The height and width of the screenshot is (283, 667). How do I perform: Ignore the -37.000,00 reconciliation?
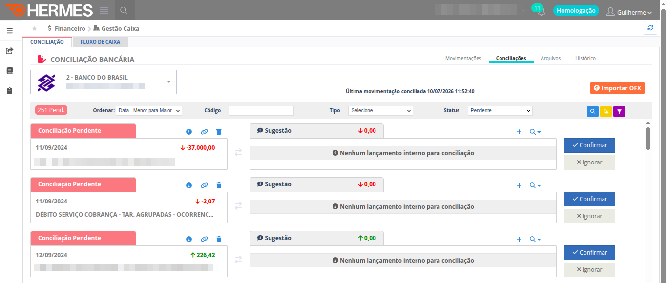(x=589, y=162)
